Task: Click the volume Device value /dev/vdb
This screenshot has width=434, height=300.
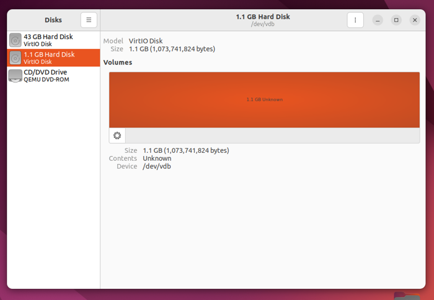Action: click(x=157, y=166)
